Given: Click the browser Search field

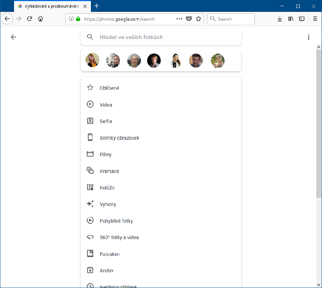Looking at the screenshot, I should click(x=231, y=19).
